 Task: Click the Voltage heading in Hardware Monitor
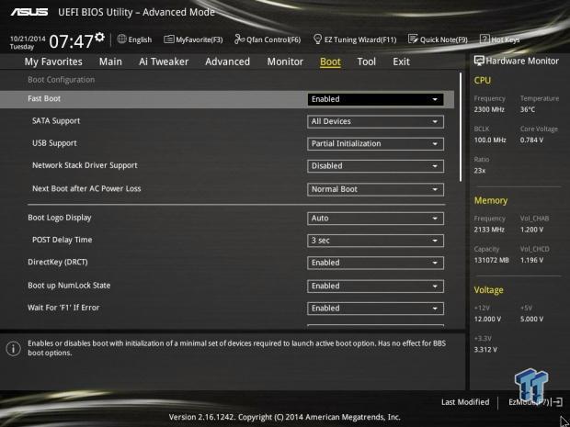488,290
